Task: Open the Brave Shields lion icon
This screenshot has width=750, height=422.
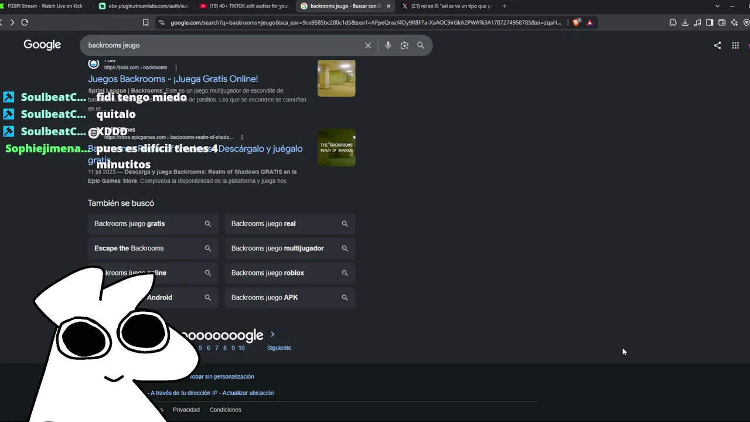Action: pos(577,22)
